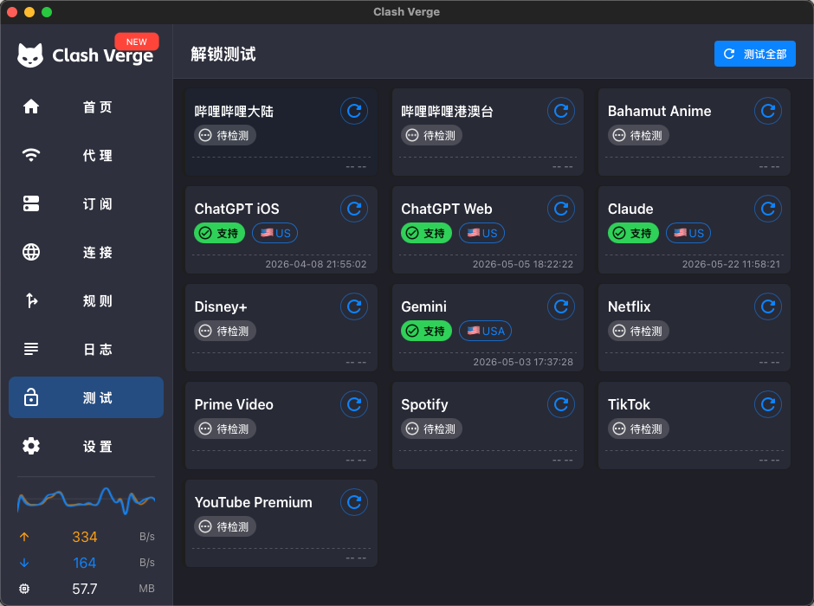Go to the 代理 proxies page
The image size is (814, 606).
click(x=87, y=155)
